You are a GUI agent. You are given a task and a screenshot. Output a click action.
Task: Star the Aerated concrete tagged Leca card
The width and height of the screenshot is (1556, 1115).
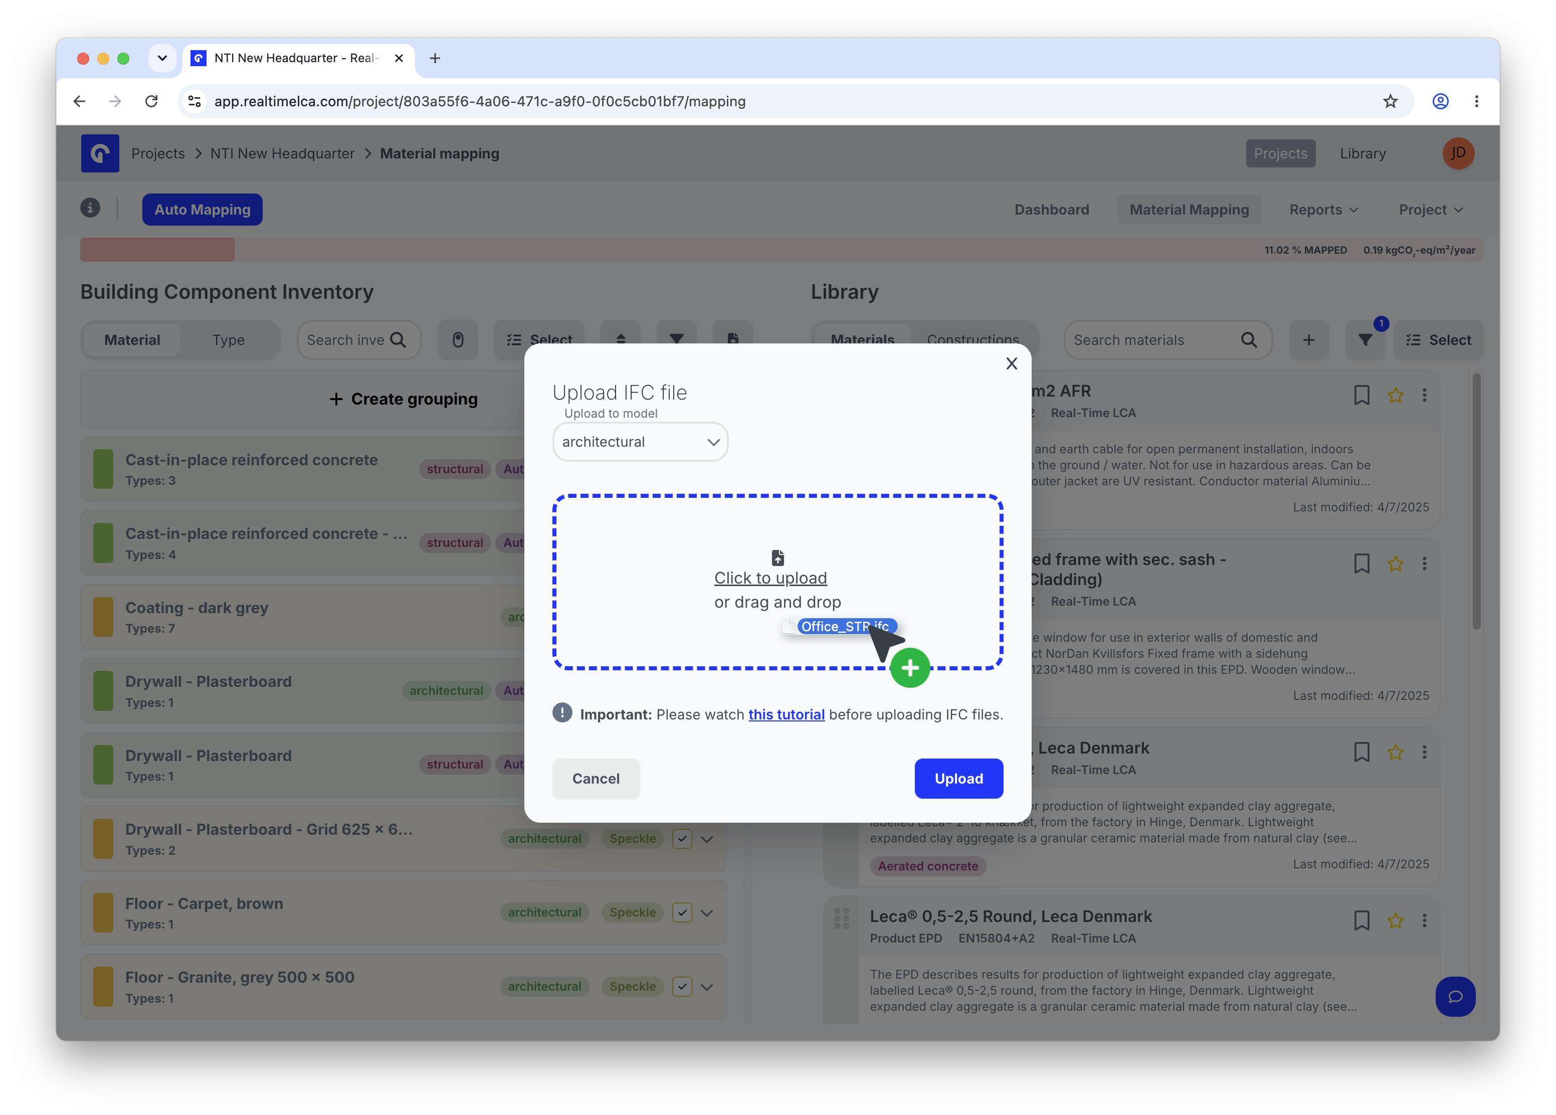pyautogui.click(x=1396, y=753)
